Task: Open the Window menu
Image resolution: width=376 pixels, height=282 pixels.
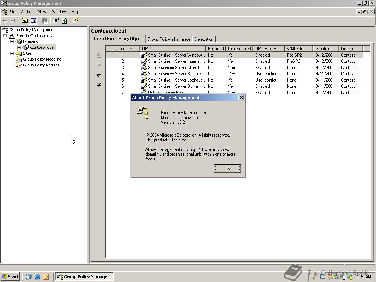Action: pyautogui.click(x=59, y=12)
